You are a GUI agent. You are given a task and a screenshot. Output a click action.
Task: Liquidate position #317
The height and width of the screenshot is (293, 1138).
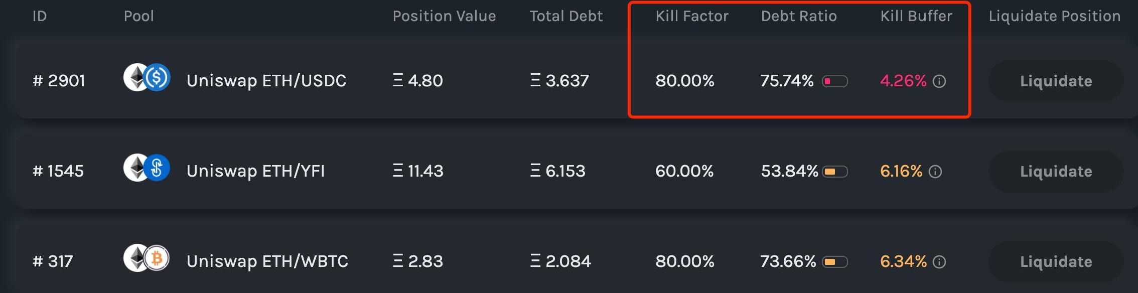coord(1056,262)
